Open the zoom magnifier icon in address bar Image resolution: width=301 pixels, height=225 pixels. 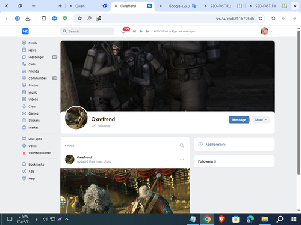click(89, 19)
